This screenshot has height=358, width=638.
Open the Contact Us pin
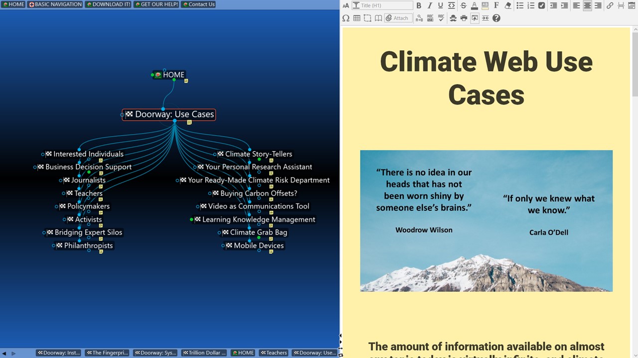(x=198, y=4)
